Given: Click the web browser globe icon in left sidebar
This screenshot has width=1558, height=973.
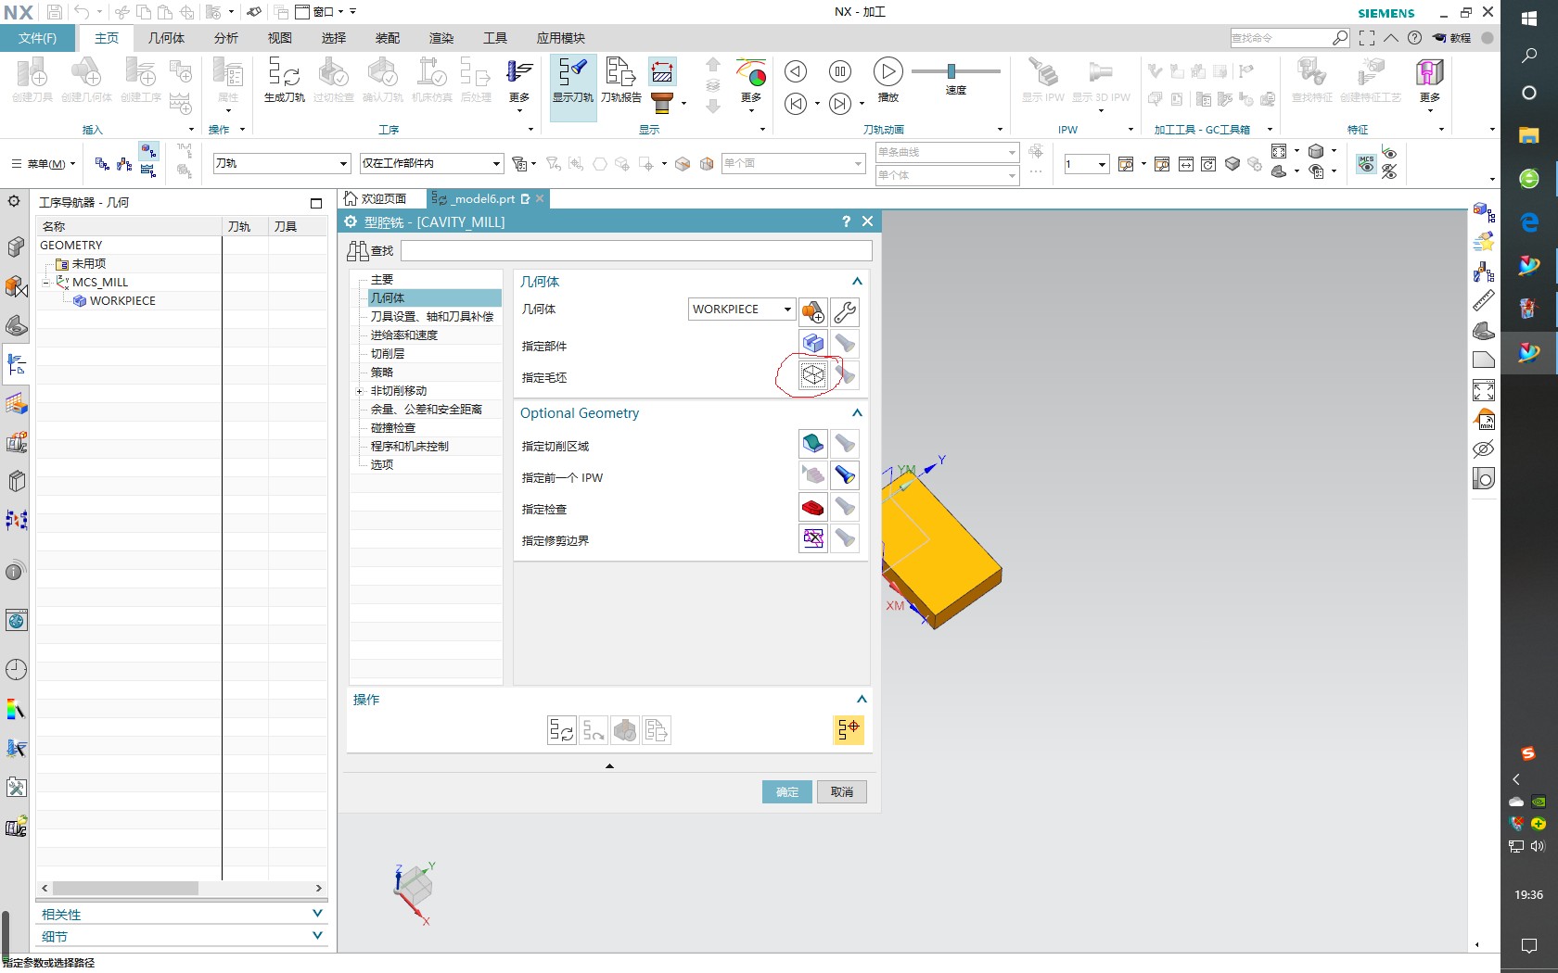Looking at the screenshot, I should [16, 620].
